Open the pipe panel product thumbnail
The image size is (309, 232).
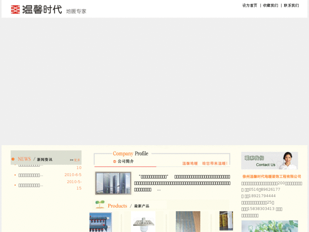click(x=188, y=222)
